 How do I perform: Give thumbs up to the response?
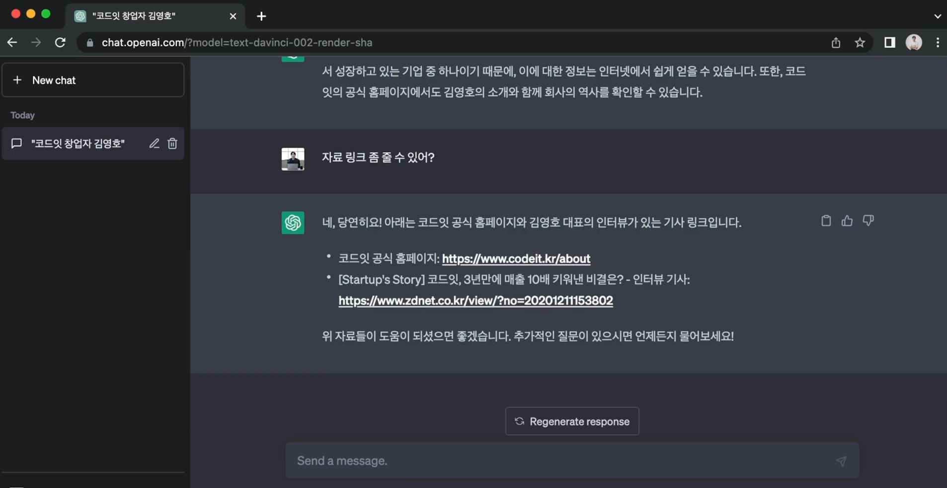point(847,221)
